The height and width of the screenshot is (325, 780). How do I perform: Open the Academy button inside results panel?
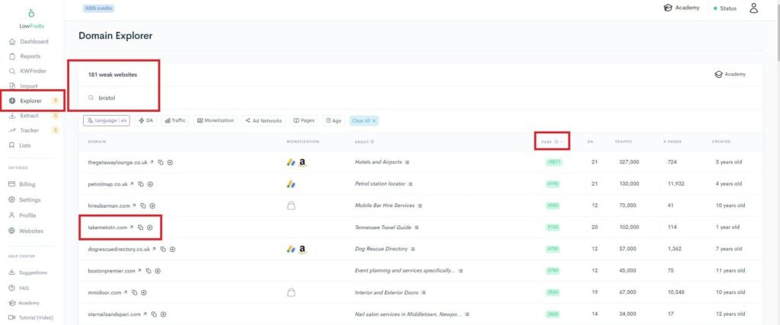730,75
